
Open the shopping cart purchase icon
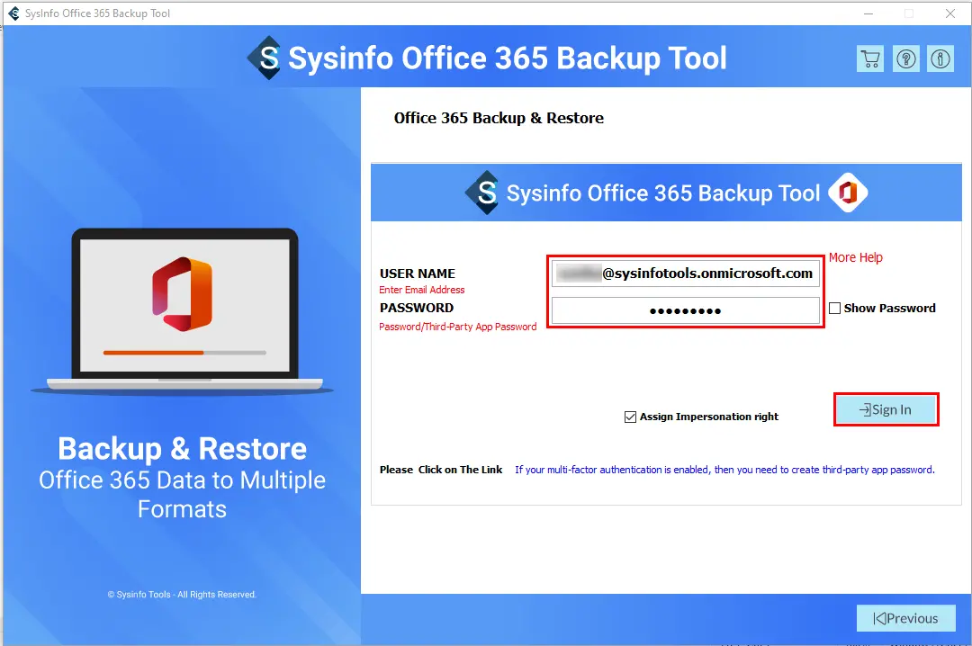(869, 58)
